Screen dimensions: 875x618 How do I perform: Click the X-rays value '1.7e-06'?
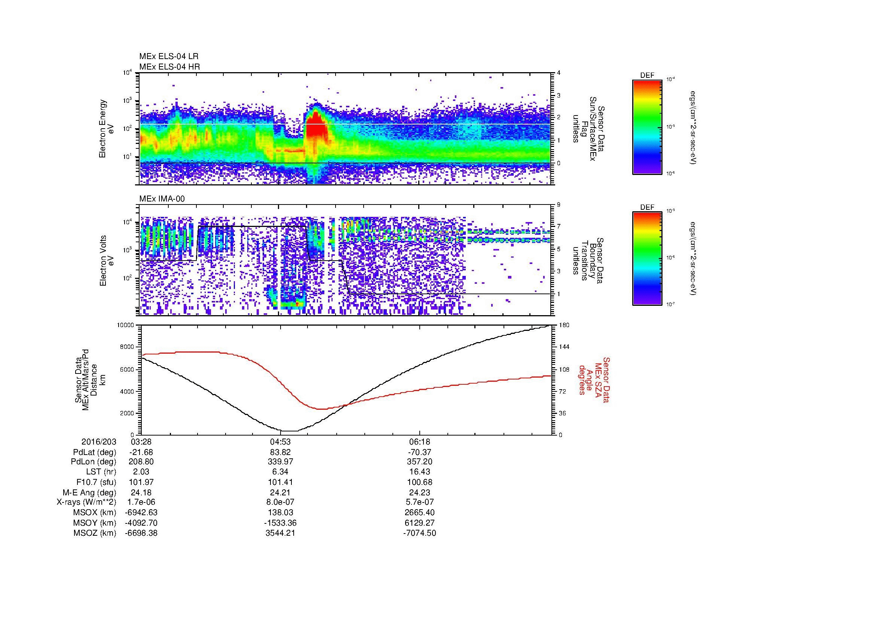click(x=141, y=502)
